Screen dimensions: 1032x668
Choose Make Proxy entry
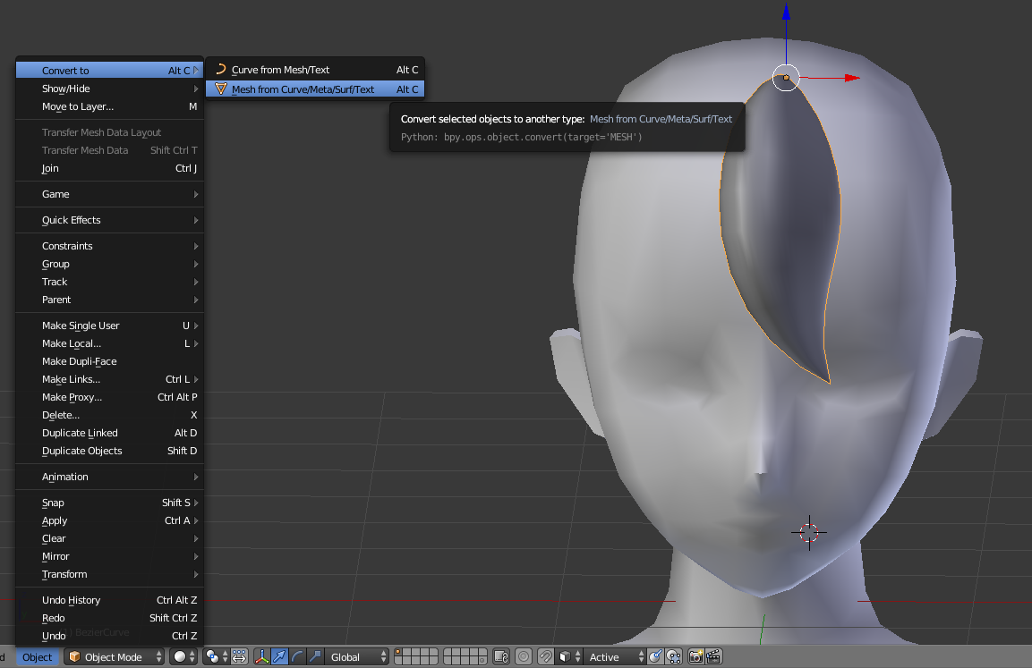109,397
